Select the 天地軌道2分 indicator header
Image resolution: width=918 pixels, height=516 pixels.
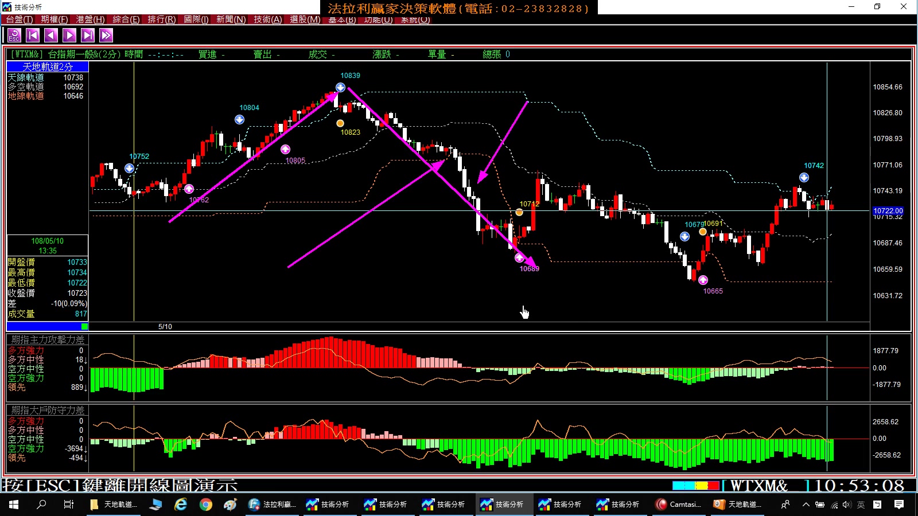click(48, 67)
